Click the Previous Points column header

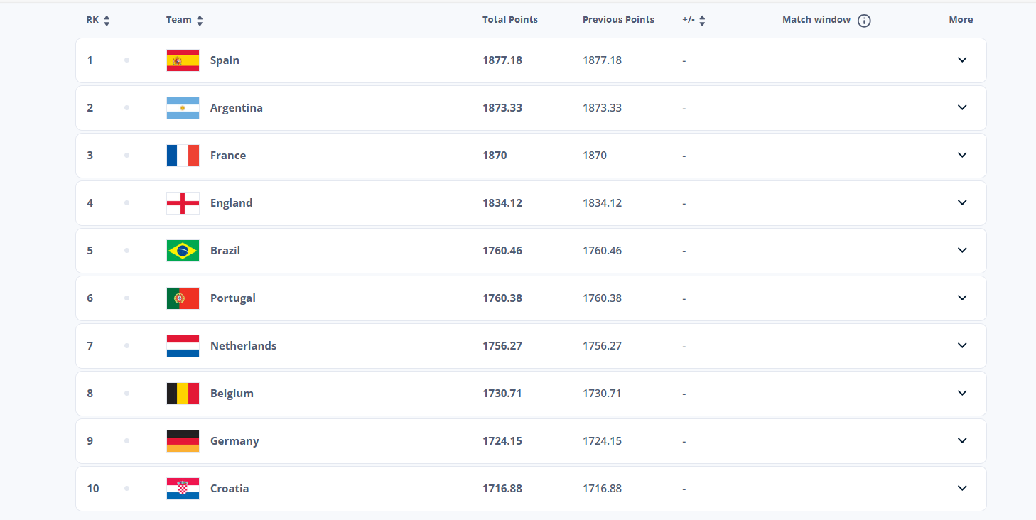618,20
